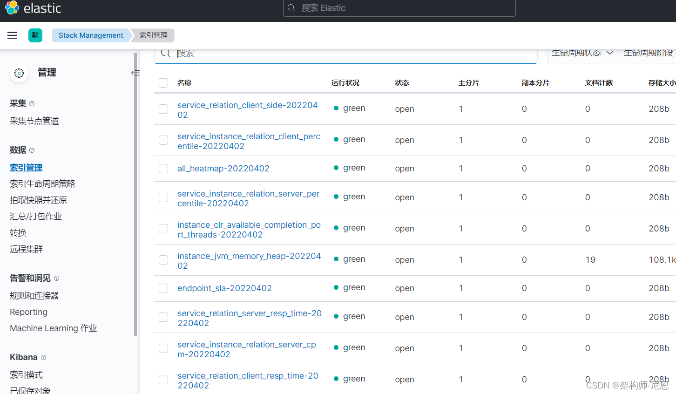Check the service_instance_relation_server_cpm row checkbox
Image resolution: width=676 pixels, height=394 pixels.
pos(163,348)
